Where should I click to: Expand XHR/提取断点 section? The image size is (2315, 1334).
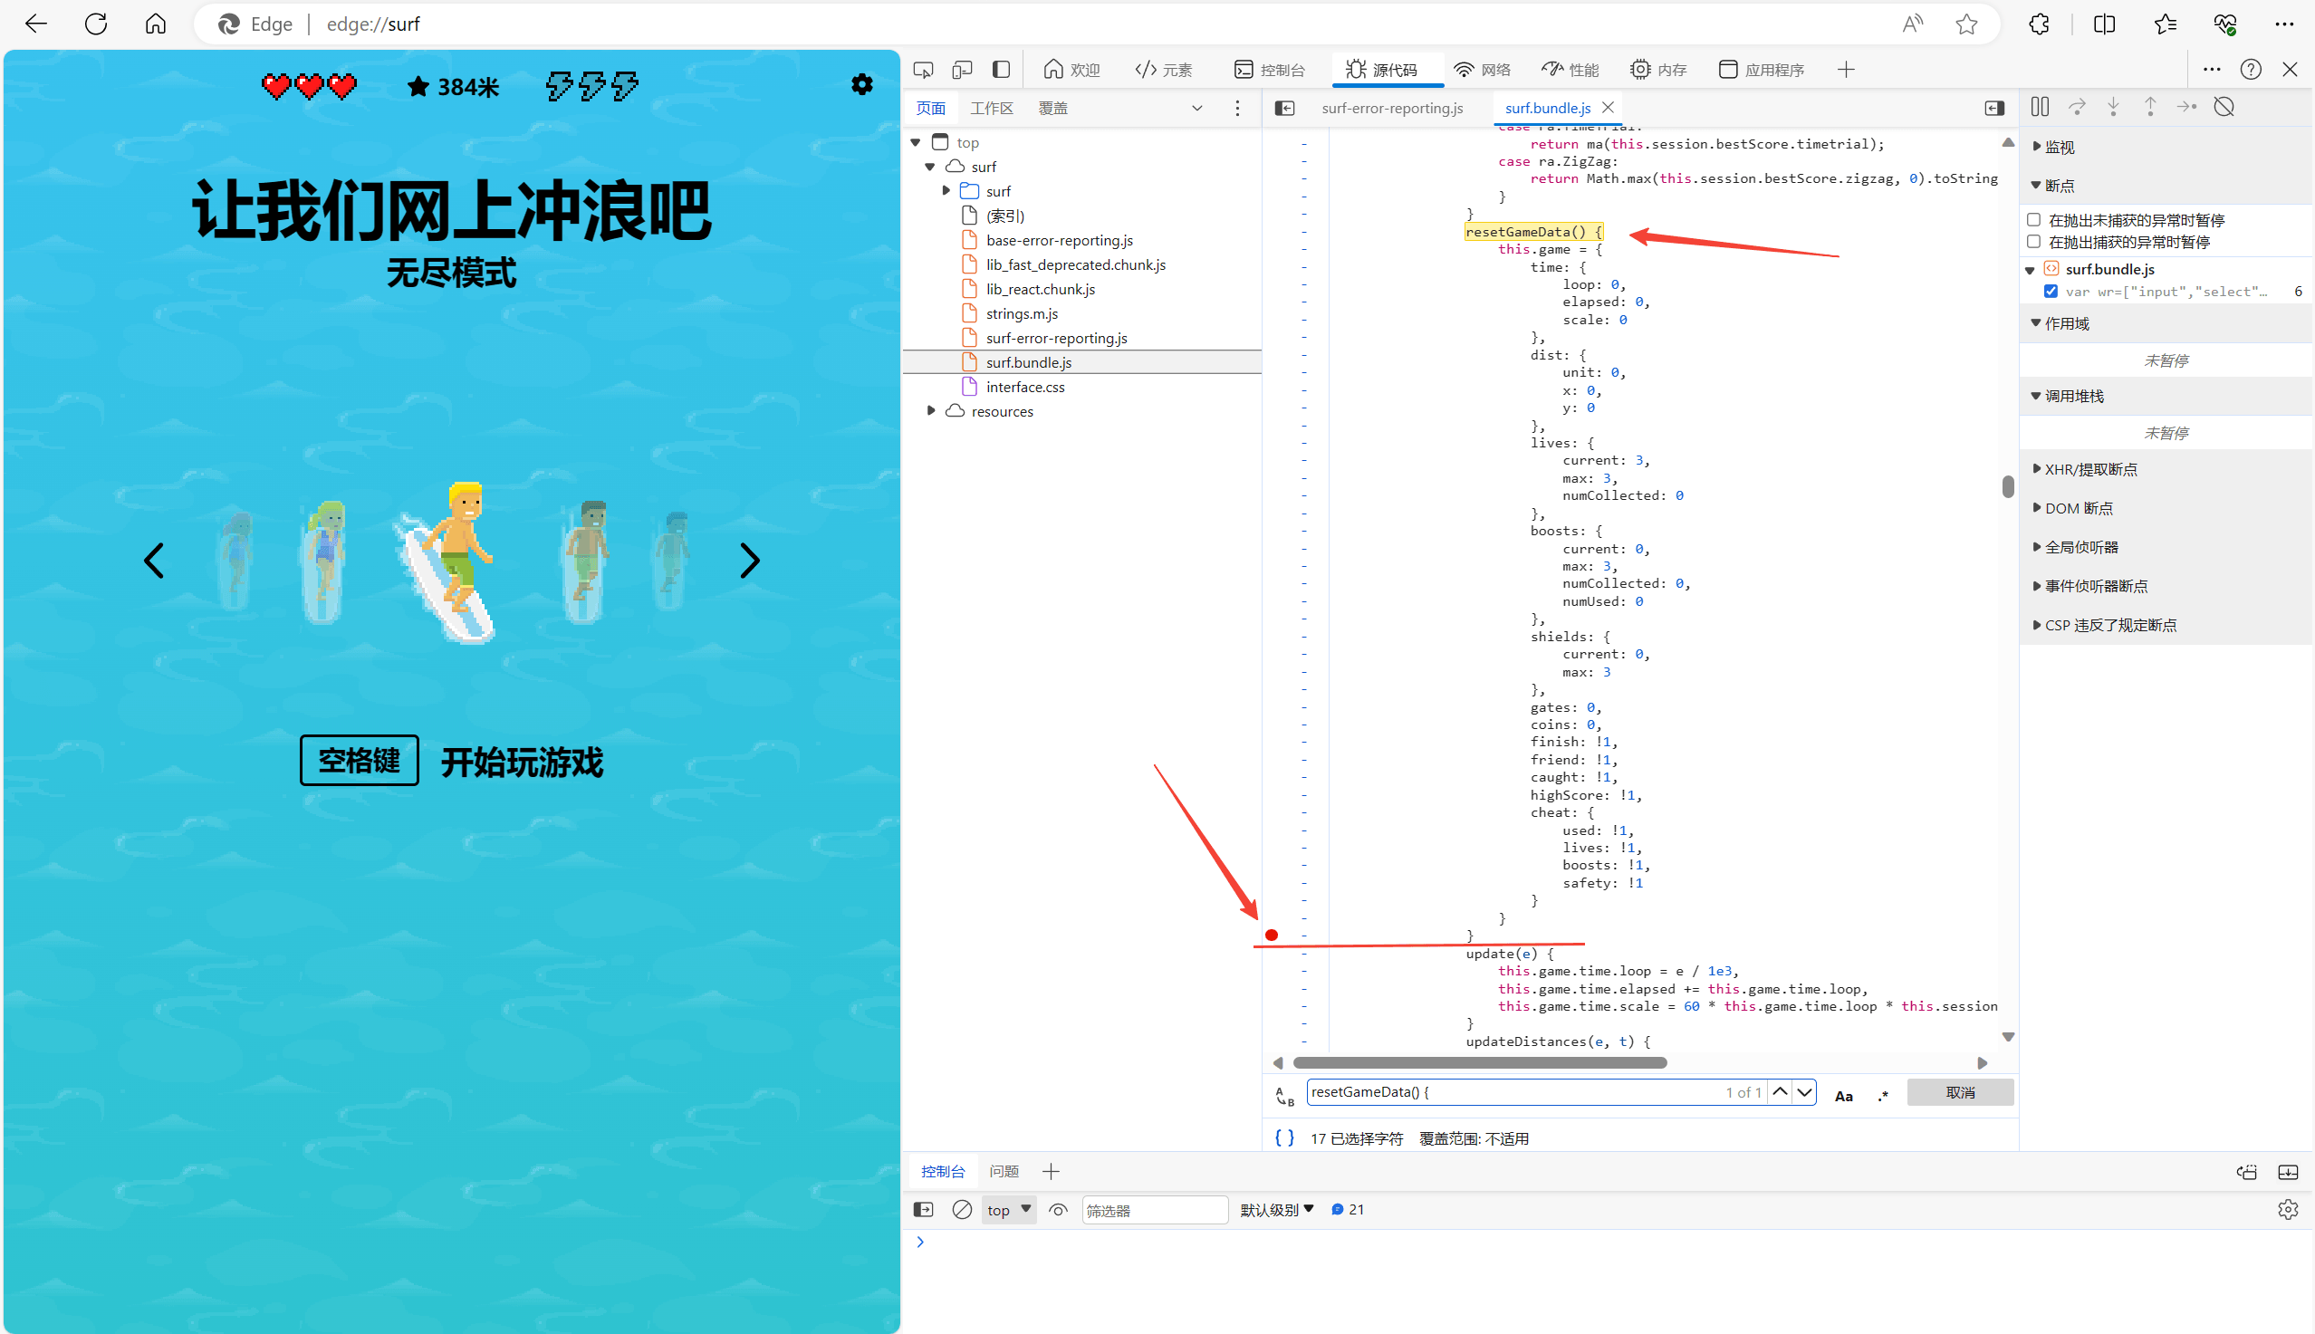2084,469
